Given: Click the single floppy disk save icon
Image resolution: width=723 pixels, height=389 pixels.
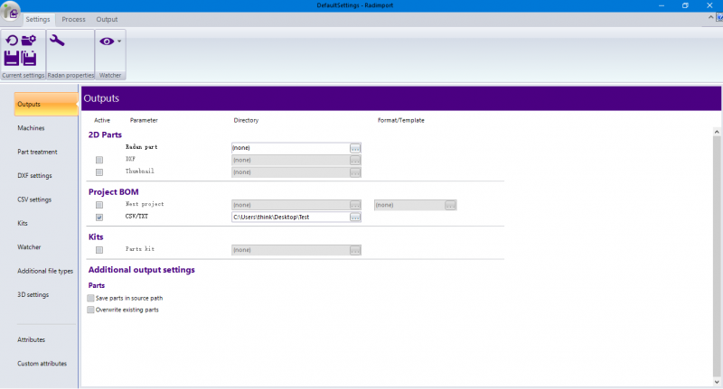Looking at the screenshot, I should [x=13, y=60].
